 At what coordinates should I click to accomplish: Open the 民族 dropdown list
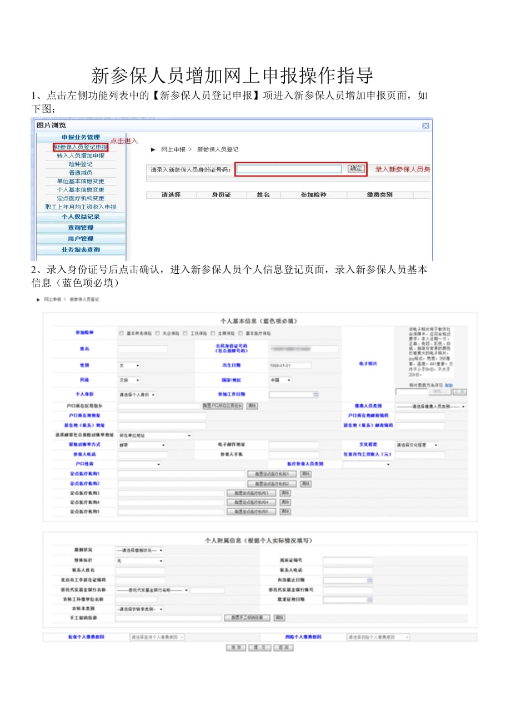pyautogui.click(x=129, y=380)
